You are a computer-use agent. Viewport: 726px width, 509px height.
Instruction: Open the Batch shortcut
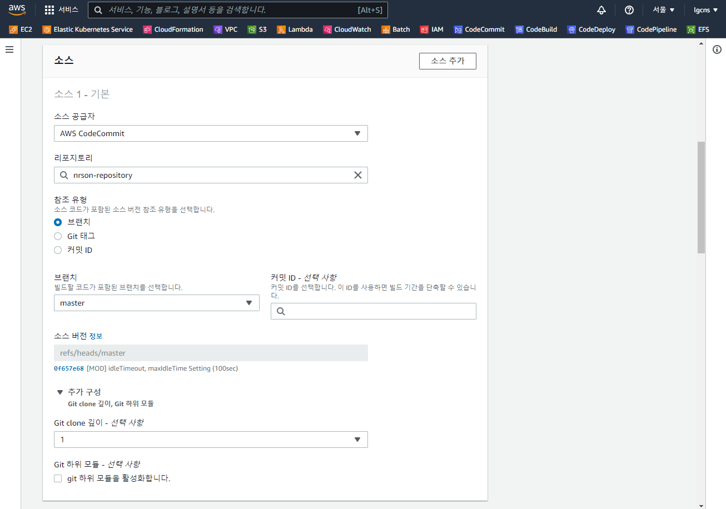coord(396,29)
